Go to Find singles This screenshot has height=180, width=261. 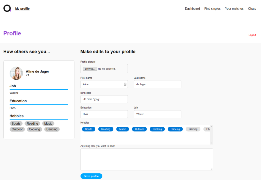click(212, 9)
